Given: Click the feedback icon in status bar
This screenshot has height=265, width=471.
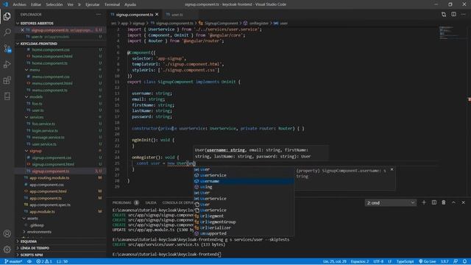Looking at the screenshot, I should (456, 261).
